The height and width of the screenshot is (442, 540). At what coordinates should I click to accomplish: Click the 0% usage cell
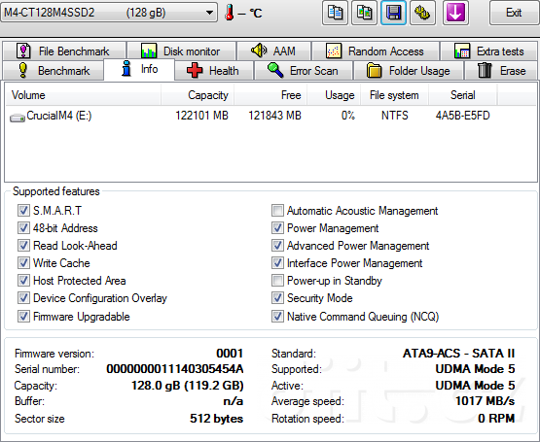click(347, 116)
